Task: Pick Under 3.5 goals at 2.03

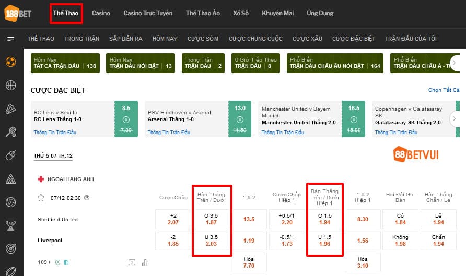Action: coord(211,241)
